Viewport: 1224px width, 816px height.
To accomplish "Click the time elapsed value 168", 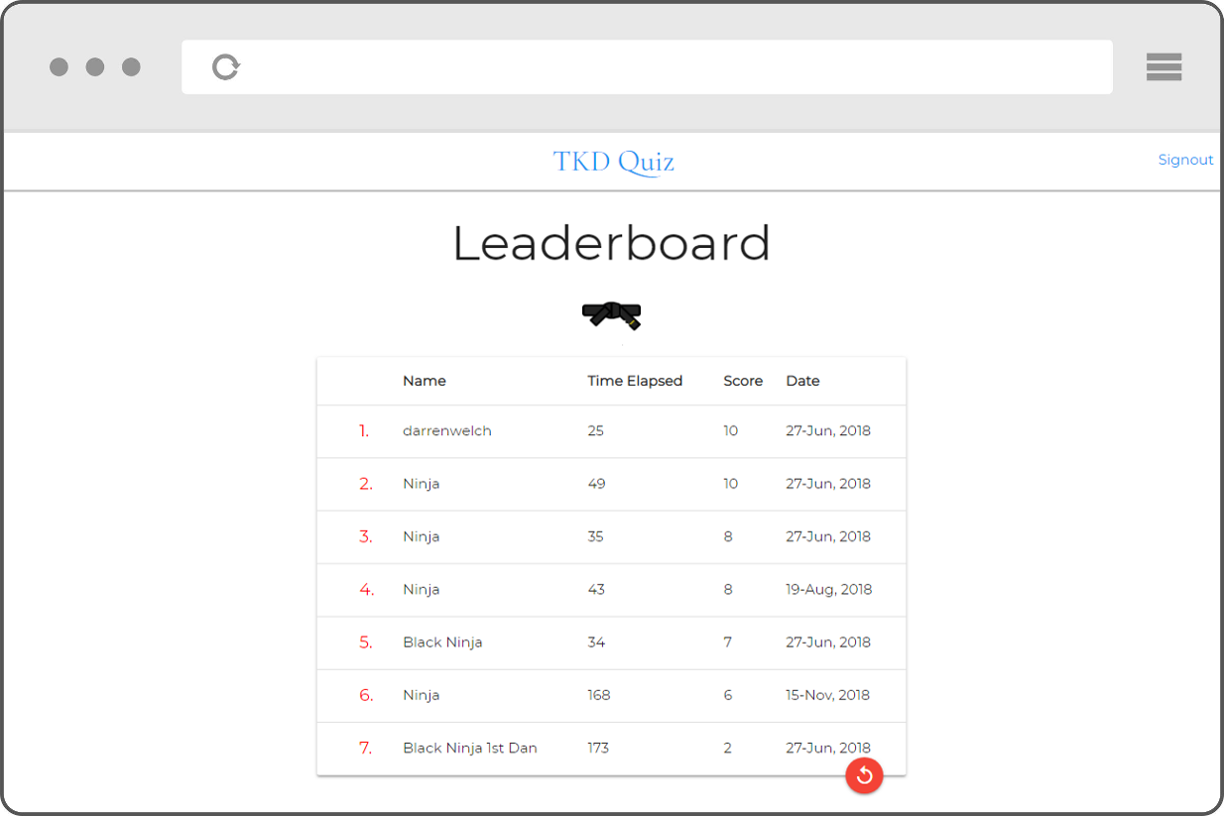I will [x=599, y=695].
